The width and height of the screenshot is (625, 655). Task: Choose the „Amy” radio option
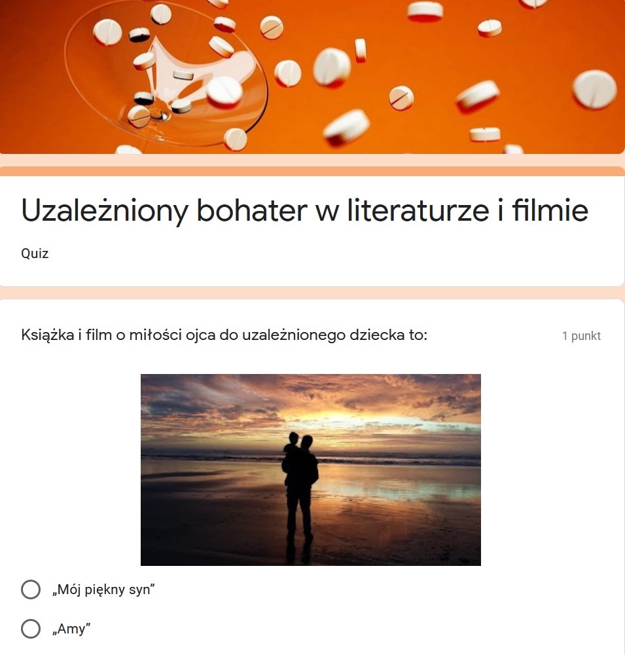point(31,629)
